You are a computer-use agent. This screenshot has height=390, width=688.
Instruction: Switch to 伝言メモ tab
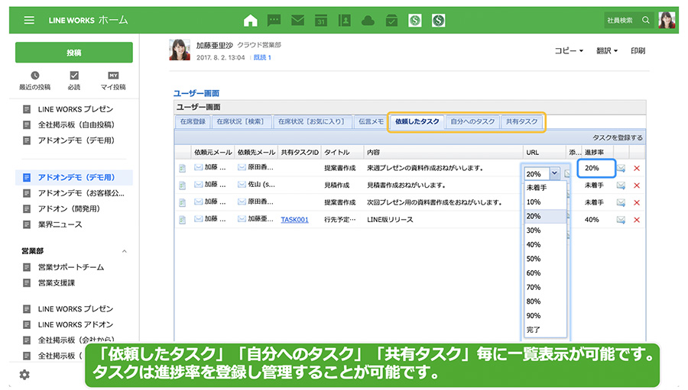point(371,122)
